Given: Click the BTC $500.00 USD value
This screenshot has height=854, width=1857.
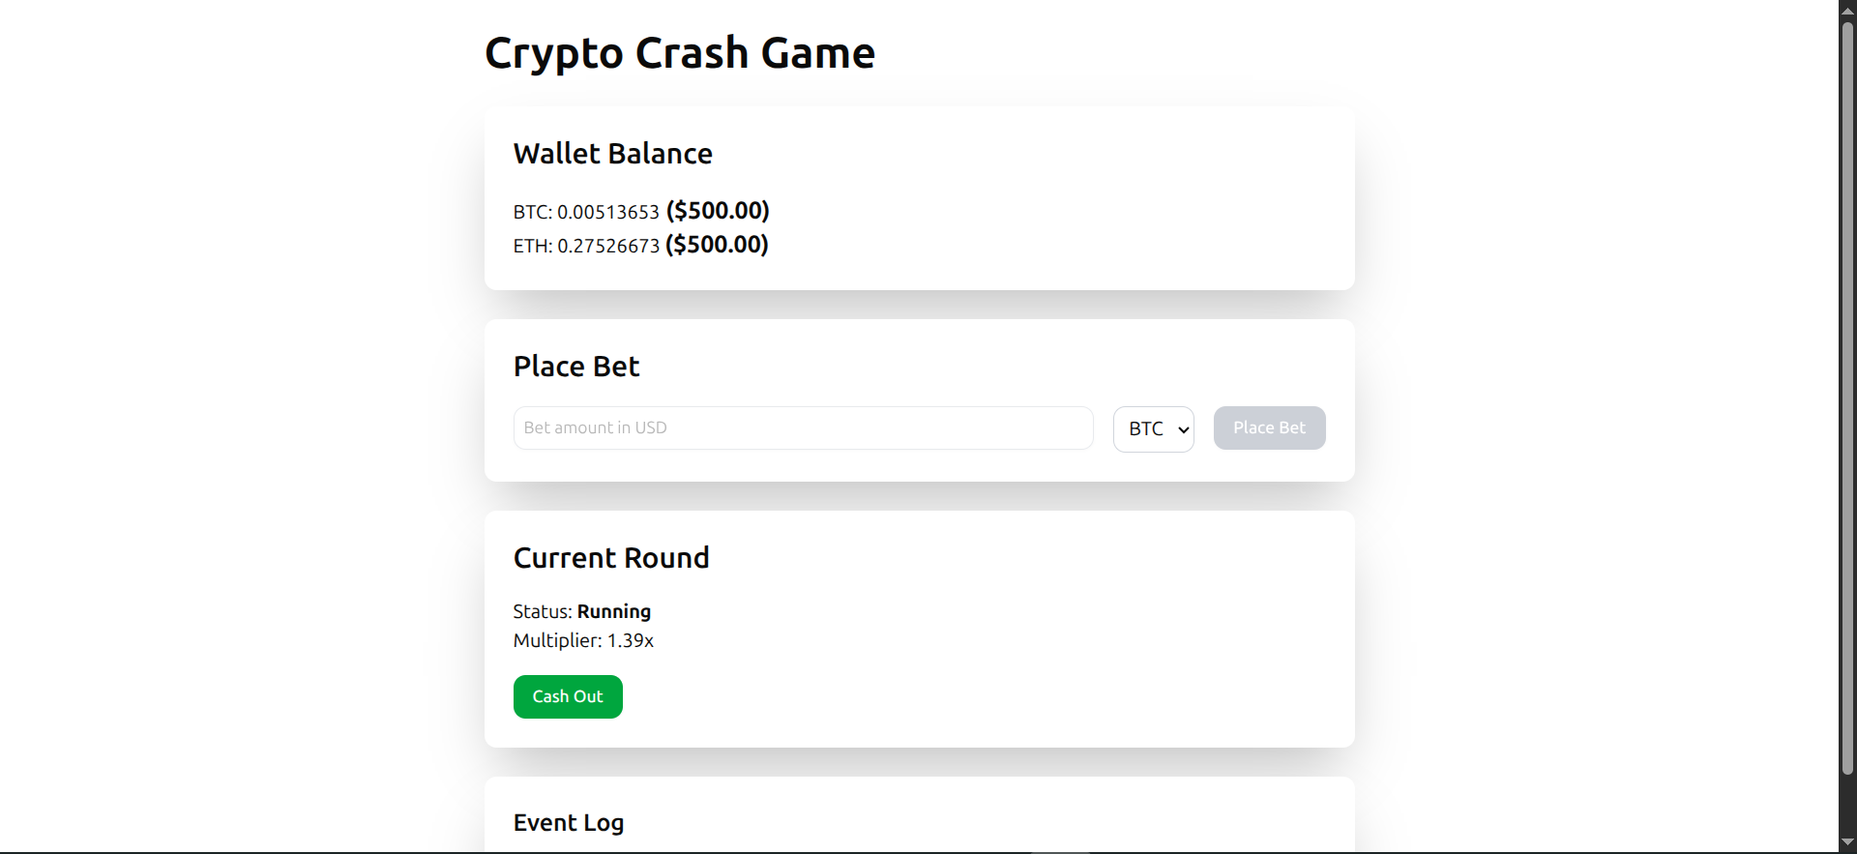Looking at the screenshot, I should (718, 211).
